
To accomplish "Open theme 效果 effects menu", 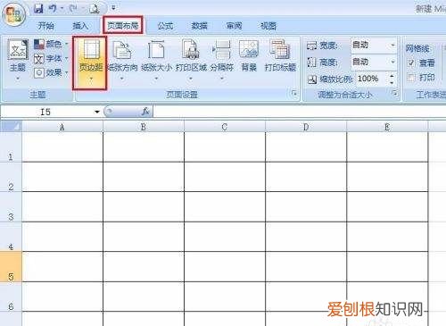I will 51,72.
